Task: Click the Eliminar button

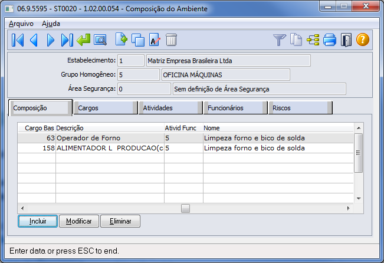Action: [x=120, y=221]
